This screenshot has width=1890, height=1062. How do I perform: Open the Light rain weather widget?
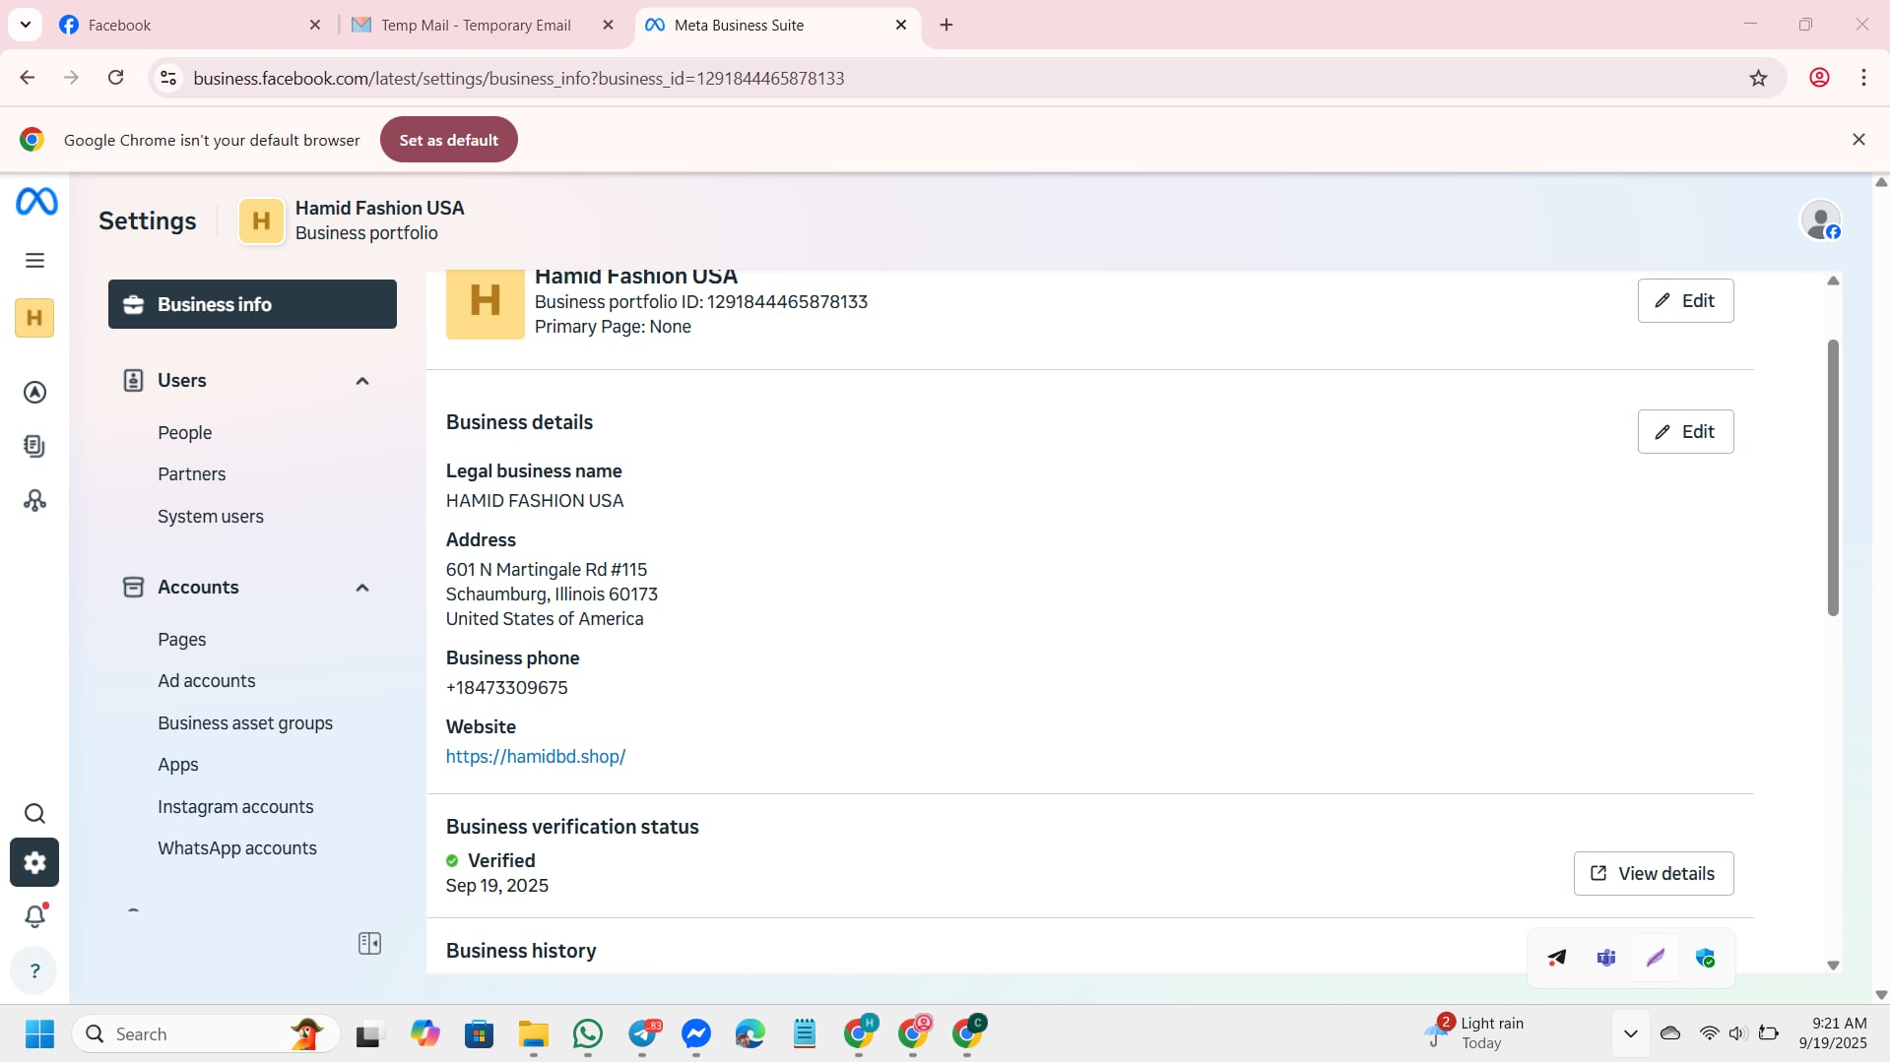tap(1474, 1033)
